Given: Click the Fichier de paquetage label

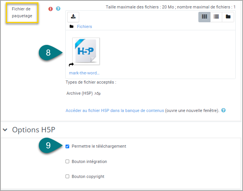Looking at the screenshot, I should (22, 12).
